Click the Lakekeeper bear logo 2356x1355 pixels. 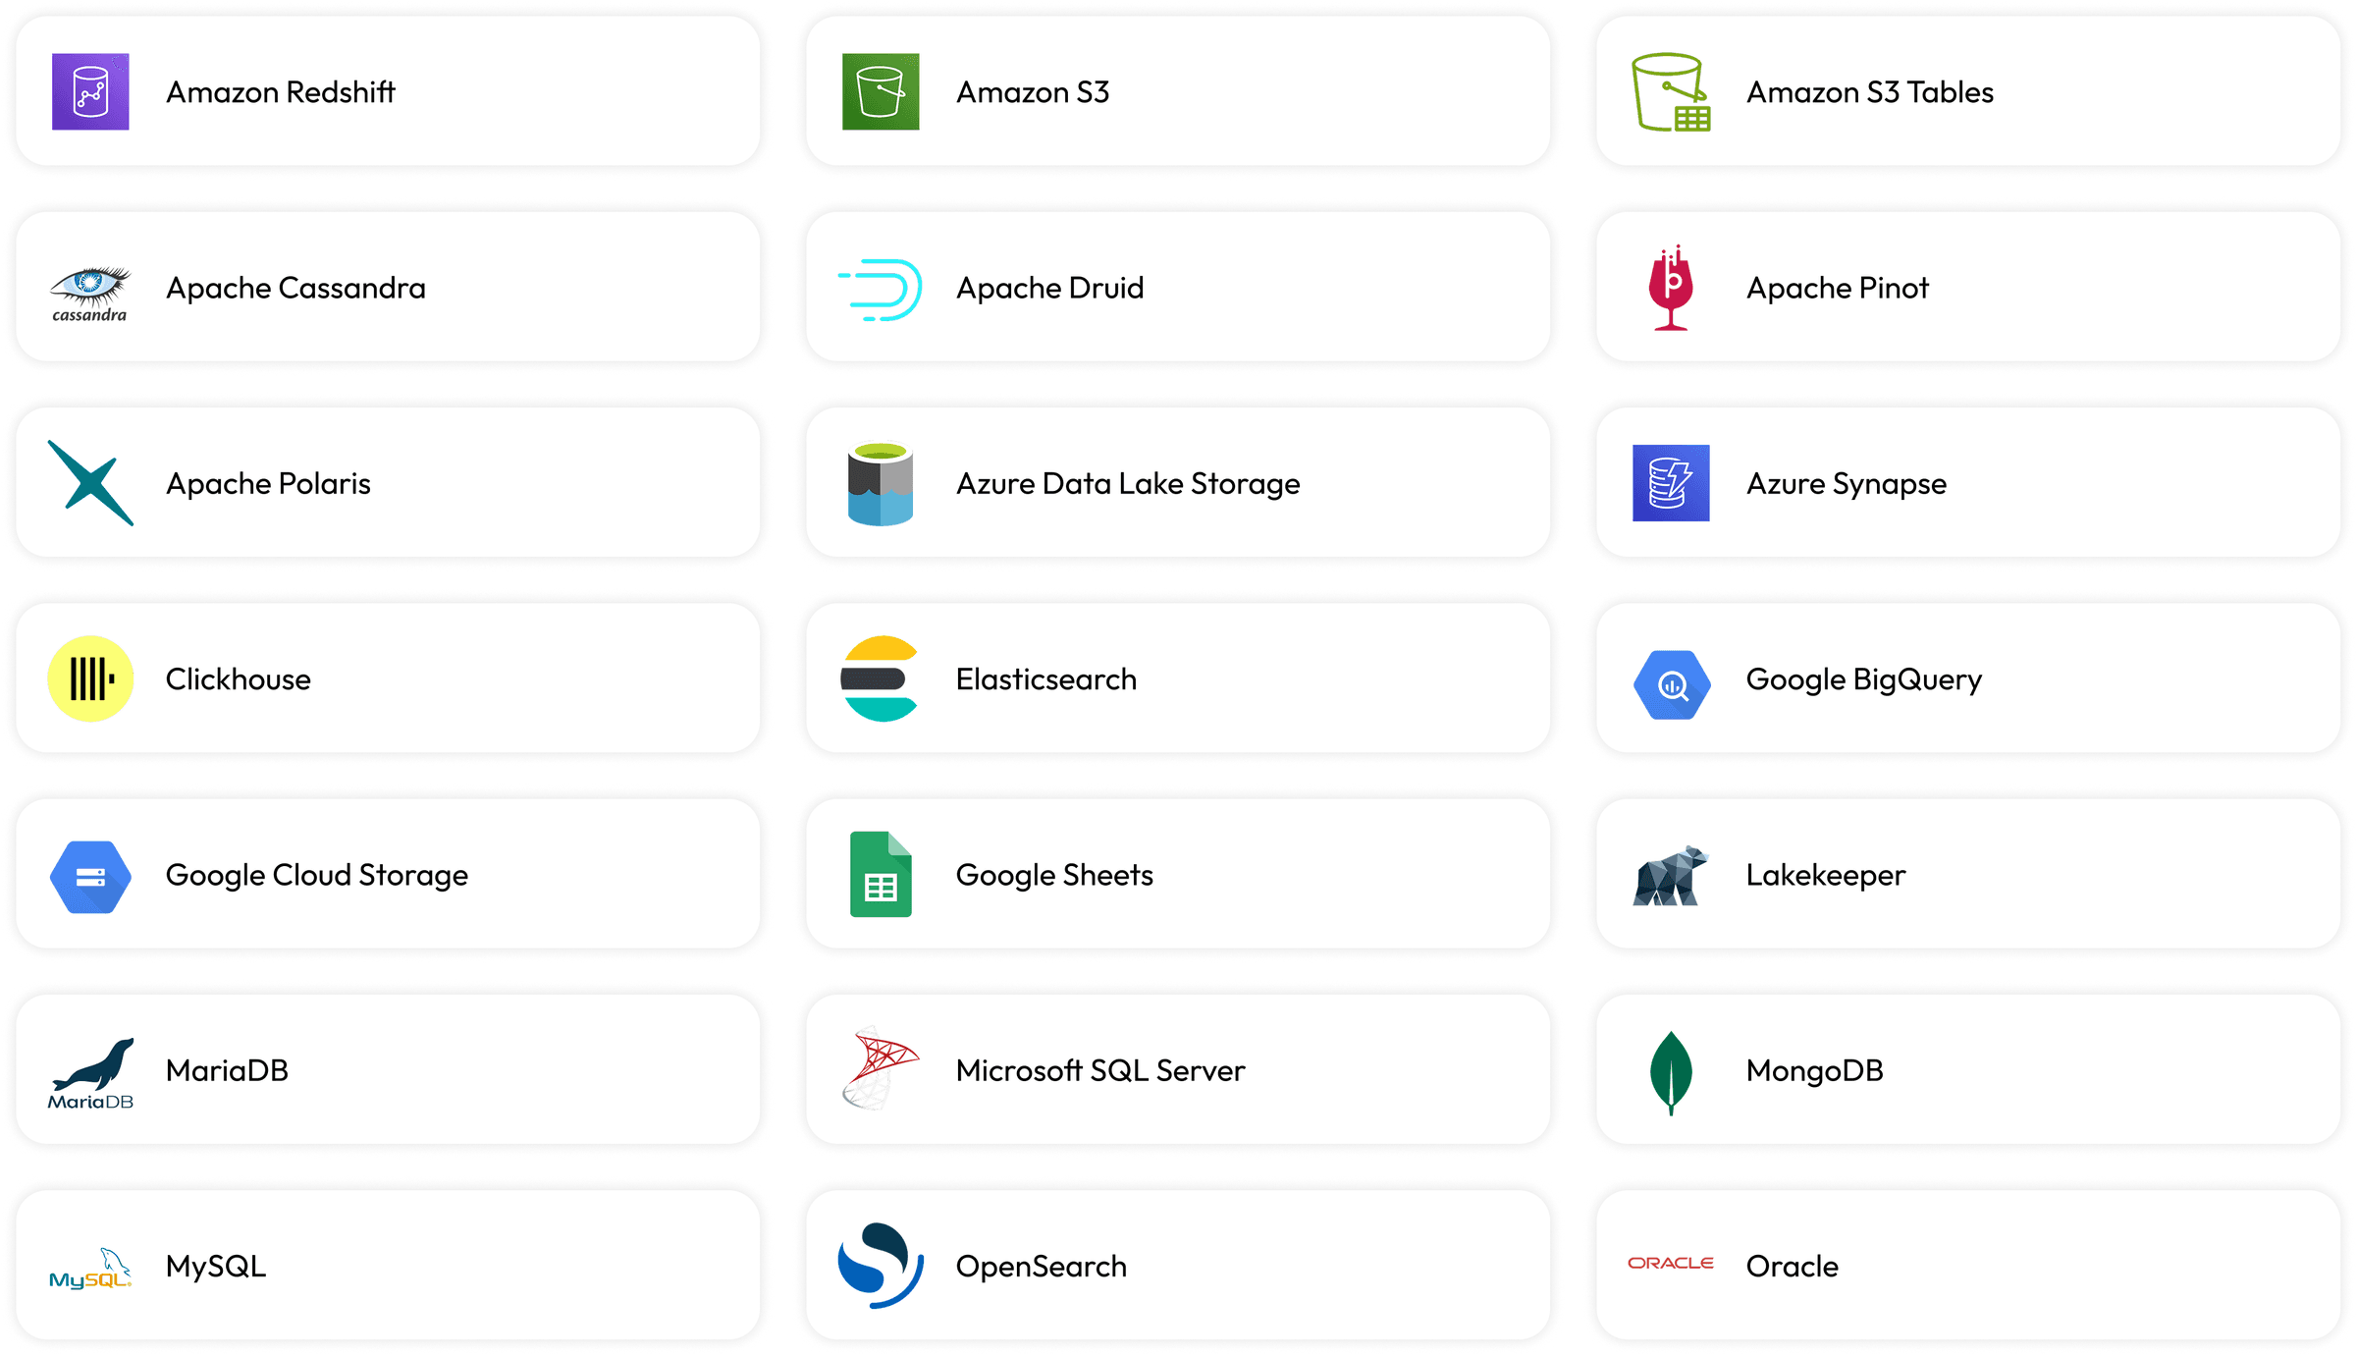coord(1671,875)
